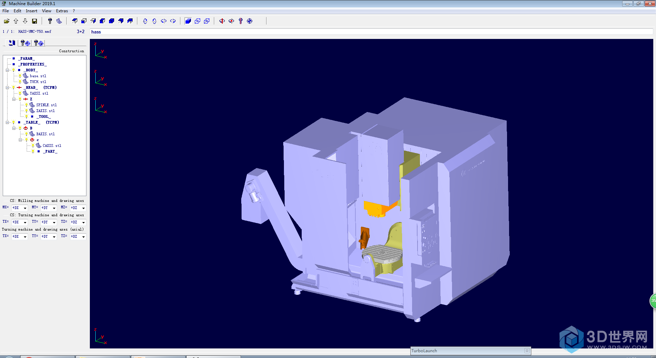Collapse the _BODY_ tree node
The image size is (656, 358).
[x=7, y=70]
